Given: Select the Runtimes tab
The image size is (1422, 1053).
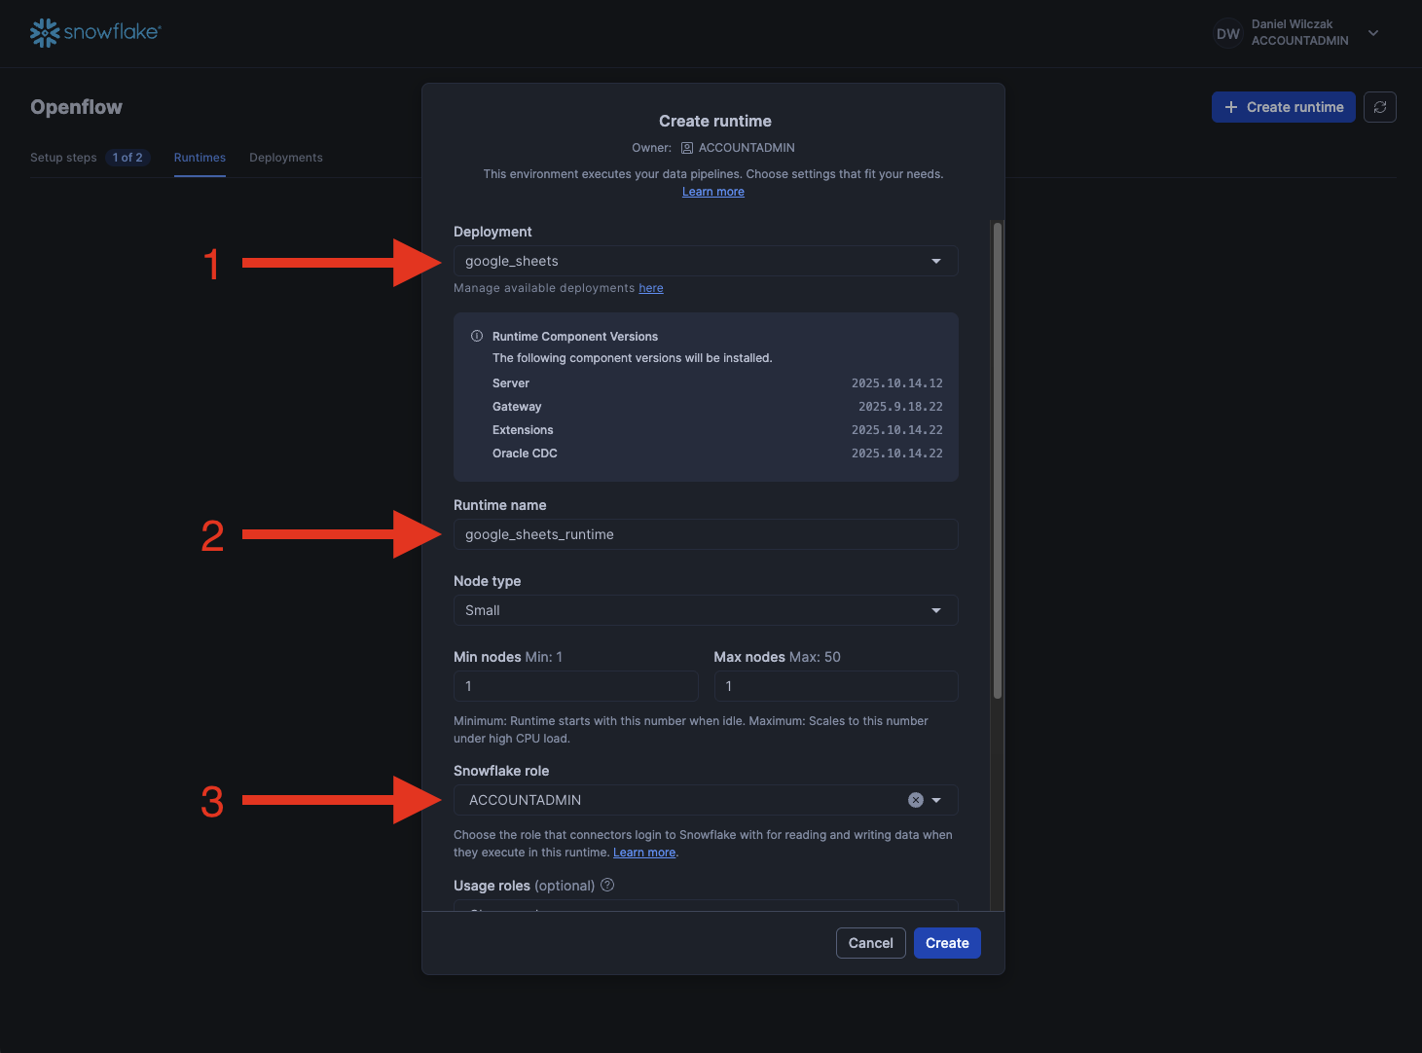Looking at the screenshot, I should click(x=200, y=158).
